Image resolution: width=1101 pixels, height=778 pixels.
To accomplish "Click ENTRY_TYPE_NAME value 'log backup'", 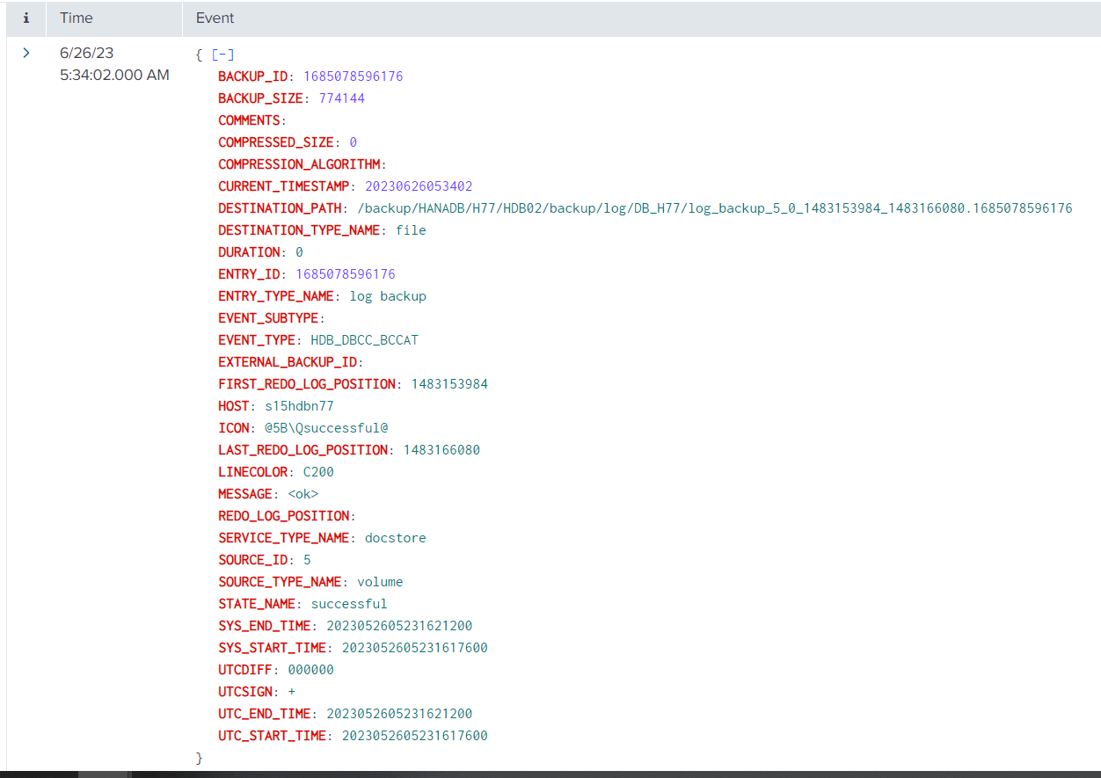I will (x=387, y=296).
